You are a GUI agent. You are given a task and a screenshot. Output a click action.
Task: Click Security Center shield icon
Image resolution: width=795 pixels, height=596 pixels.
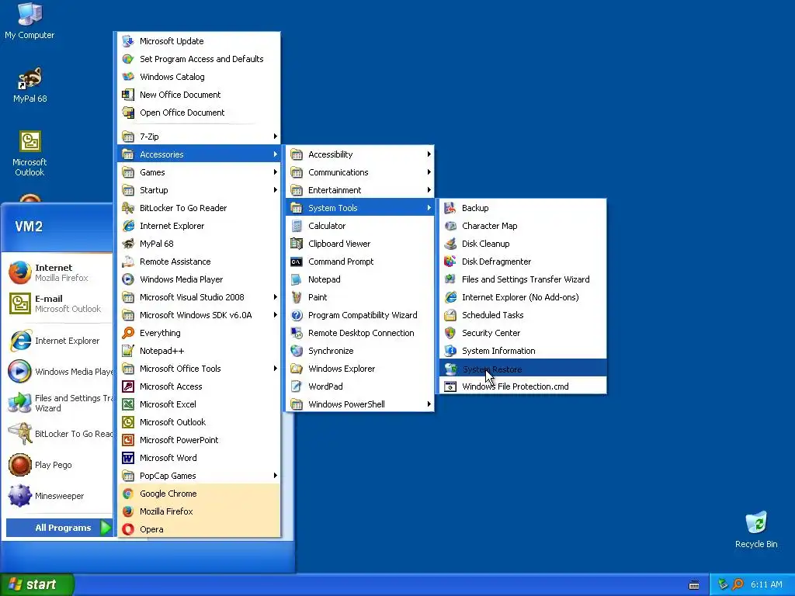pos(450,333)
